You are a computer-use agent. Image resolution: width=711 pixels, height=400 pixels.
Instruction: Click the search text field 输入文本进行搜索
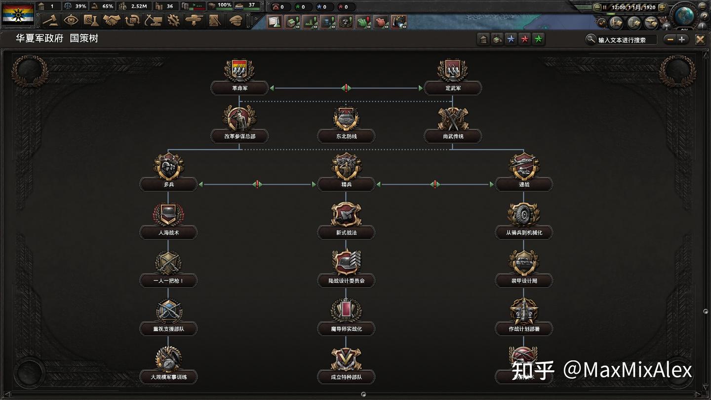pyautogui.click(x=627, y=40)
